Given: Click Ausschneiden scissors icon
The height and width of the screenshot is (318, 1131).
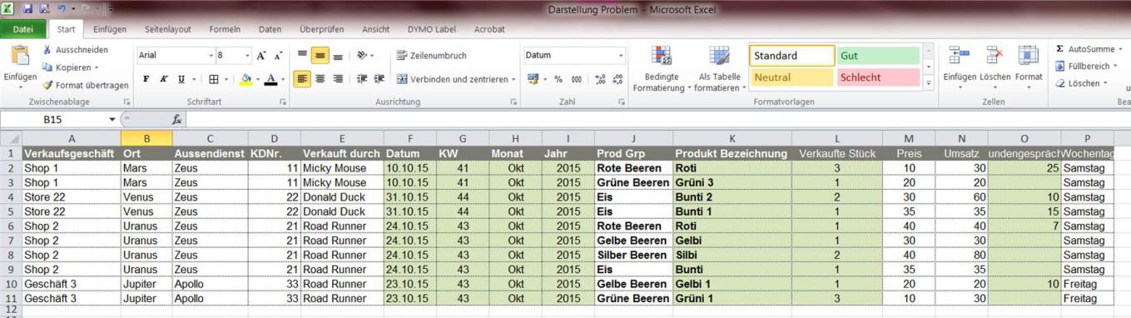Looking at the screenshot, I should [47, 50].
